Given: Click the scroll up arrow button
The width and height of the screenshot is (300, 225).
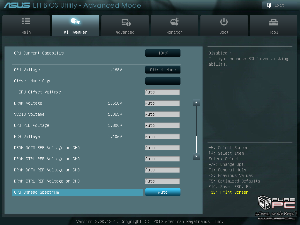Looking at the screenshot, I should (x=196, y=103).
